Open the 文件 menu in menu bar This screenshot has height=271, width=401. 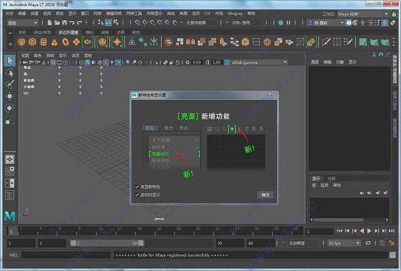coord(9,13)
